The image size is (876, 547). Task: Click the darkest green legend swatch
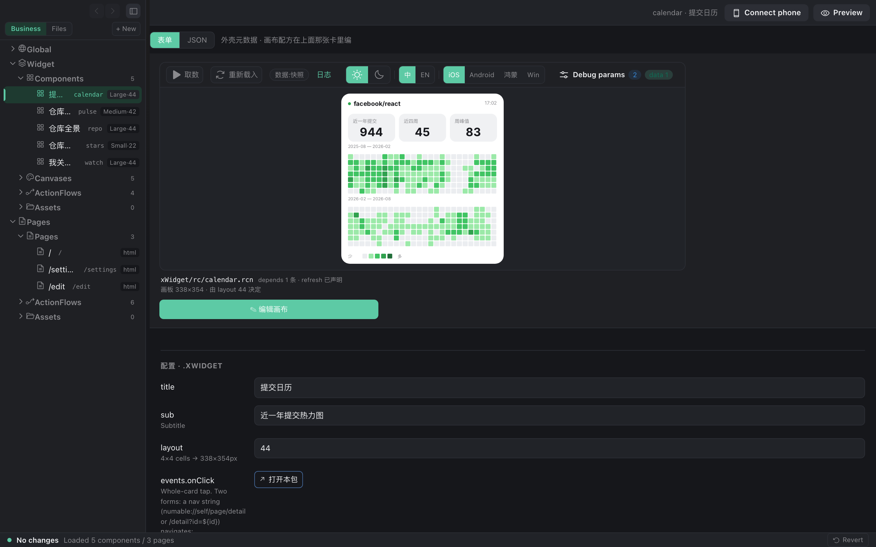tap(390, 256)
